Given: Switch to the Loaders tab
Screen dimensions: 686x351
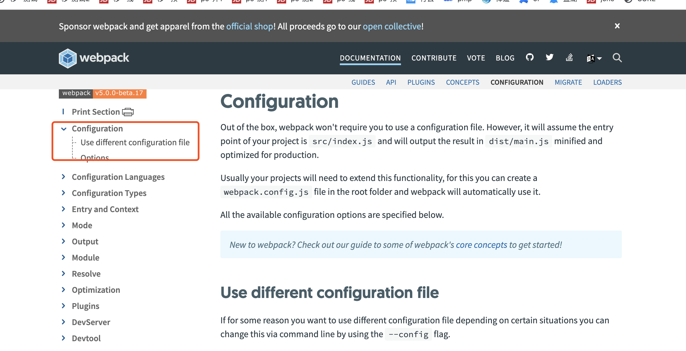Looking at the screenshot, I should 607,82.
